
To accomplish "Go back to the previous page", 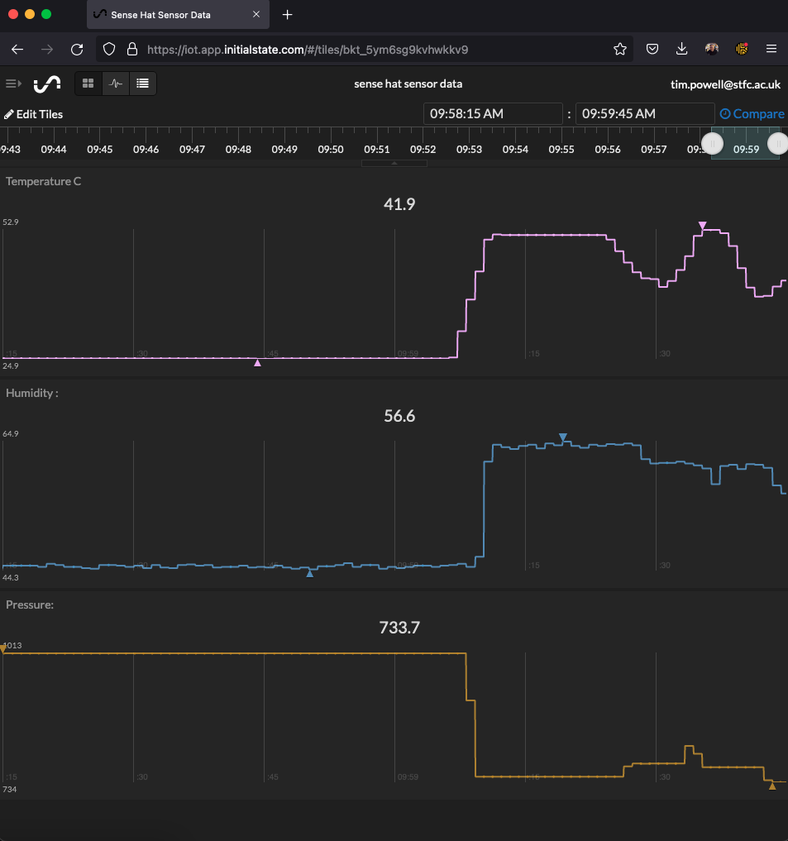I will 17,50.
